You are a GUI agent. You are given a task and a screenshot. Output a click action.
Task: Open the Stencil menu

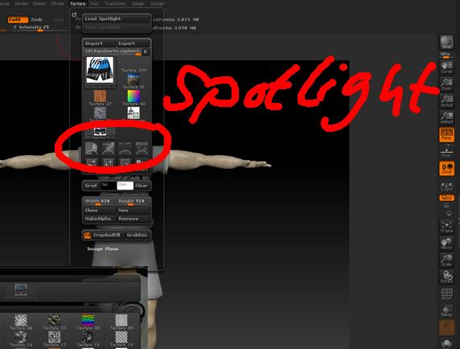point(39,3)
